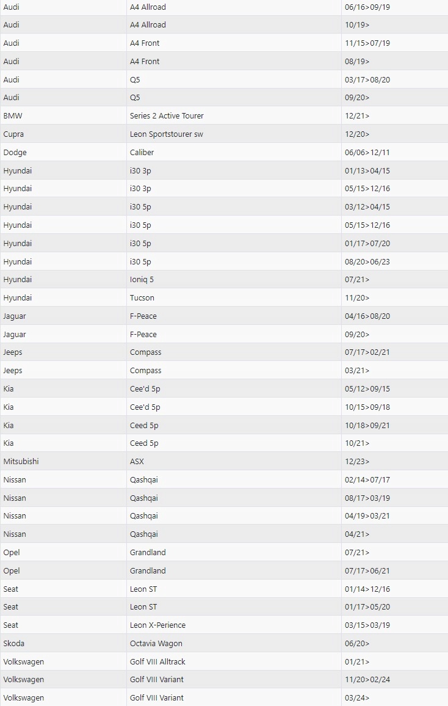Select the 07/17>06/21 Grandland date cell
Image resolution: width=448 pixels, height=706 pixels.
(367, 571)
